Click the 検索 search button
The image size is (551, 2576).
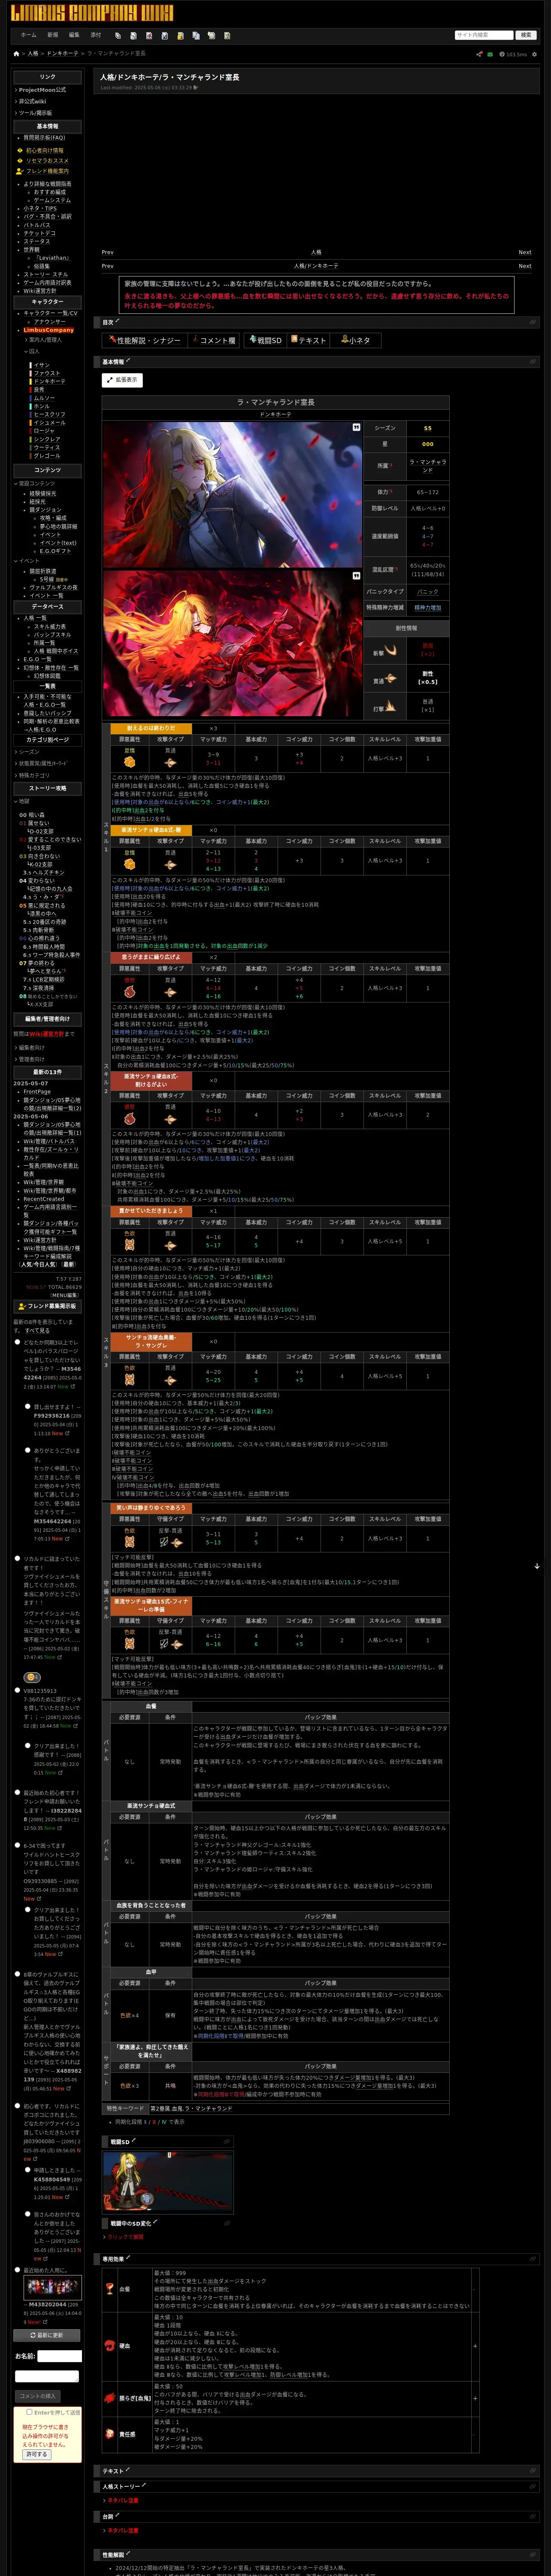click(x=526, y=35)
